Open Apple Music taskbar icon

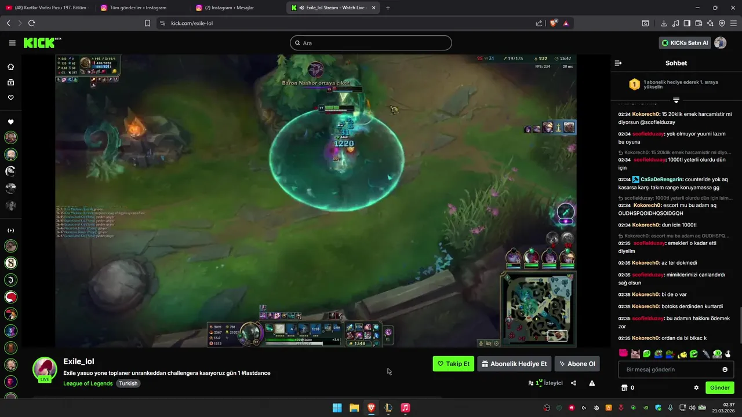[405, 408]
